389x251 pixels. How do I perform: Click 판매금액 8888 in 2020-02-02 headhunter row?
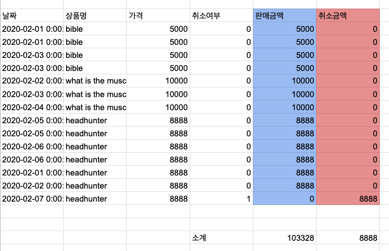pos(285,186)
